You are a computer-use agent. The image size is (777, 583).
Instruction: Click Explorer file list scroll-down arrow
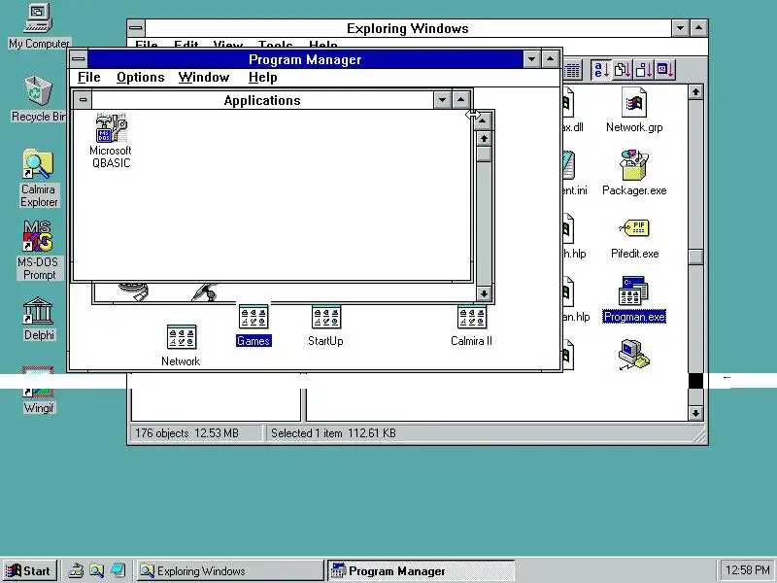click(x=695, y=413)
